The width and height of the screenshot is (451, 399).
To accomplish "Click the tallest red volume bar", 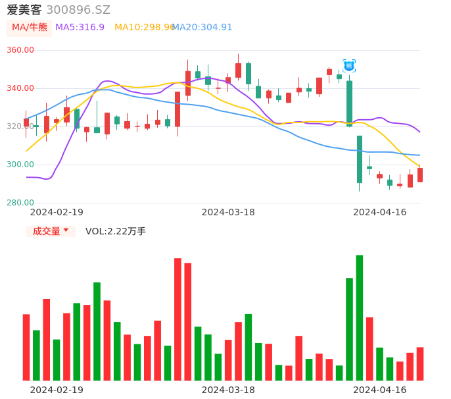I will click(x=178, y=319).
